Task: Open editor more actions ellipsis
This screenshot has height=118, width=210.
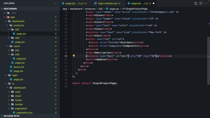Action: coord(206,3)
